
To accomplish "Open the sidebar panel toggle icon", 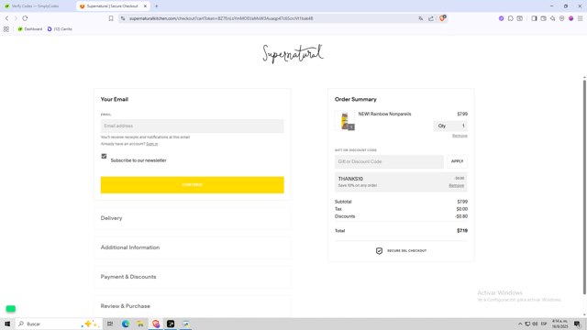I will [x=534, y=18].
